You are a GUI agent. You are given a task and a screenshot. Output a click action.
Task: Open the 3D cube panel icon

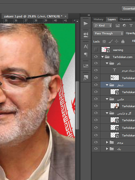coord(86,35)
